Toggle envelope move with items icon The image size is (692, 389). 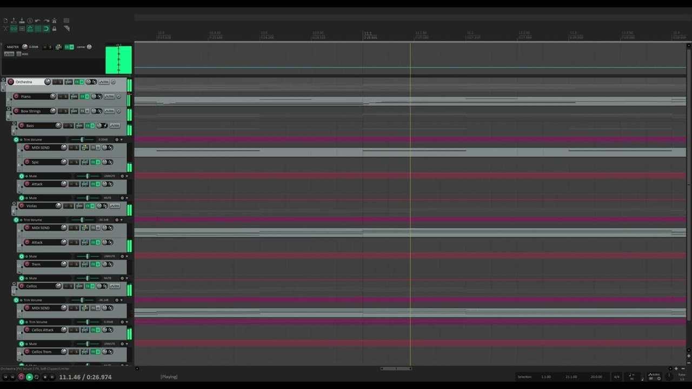(30, 29)
